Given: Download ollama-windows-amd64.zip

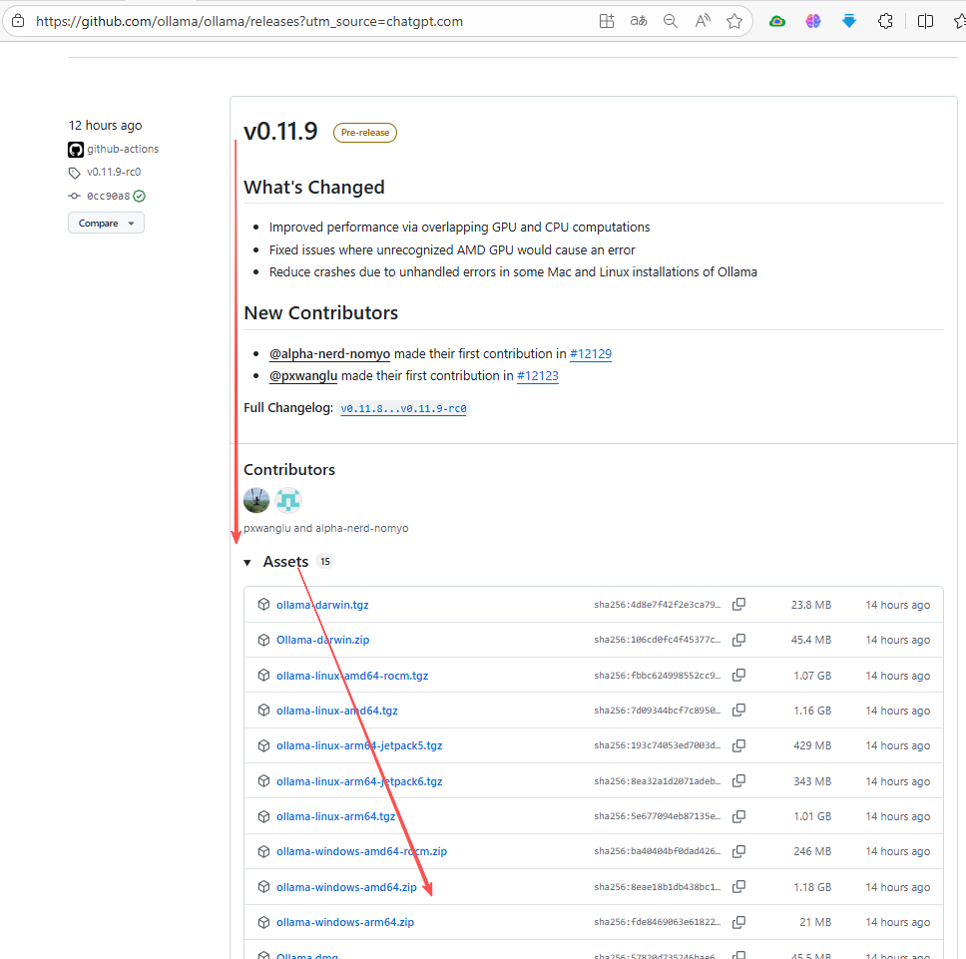Looking at the screenshot, I should pyautogui.click(x=347, y=887).
